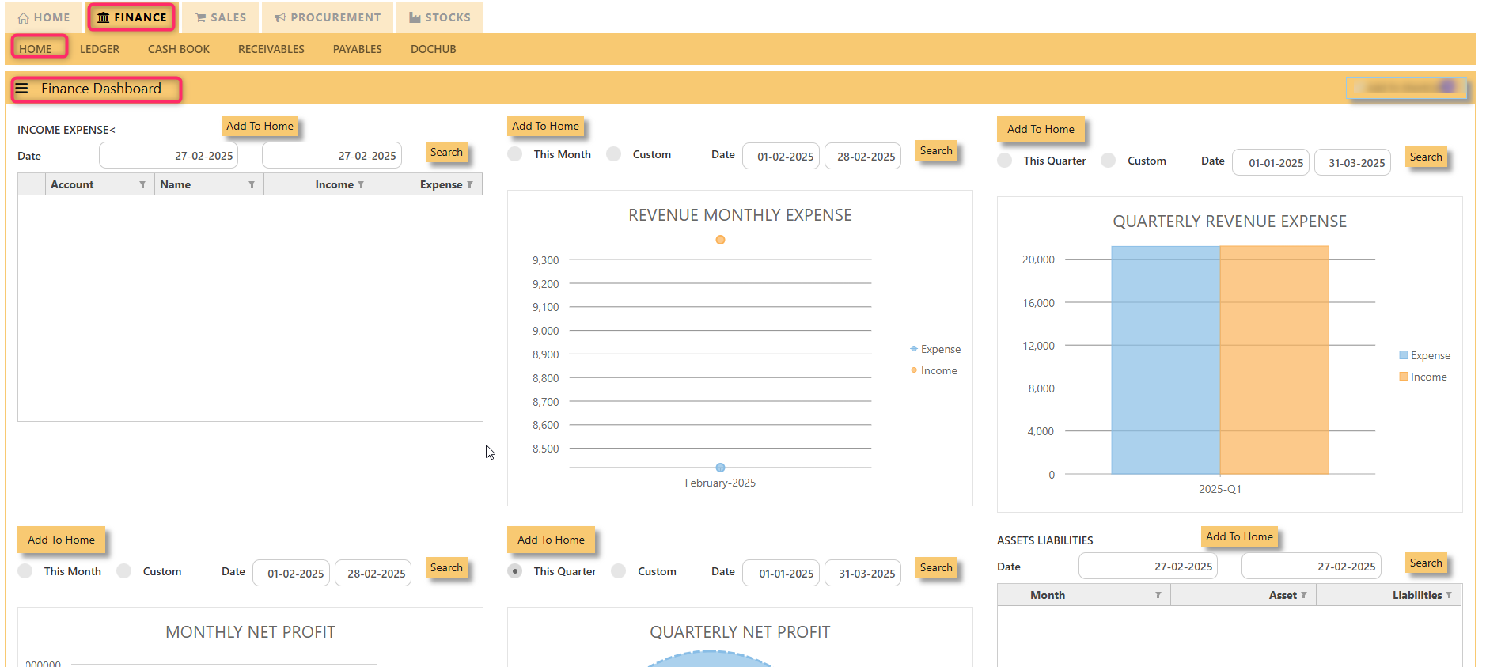
Task: Open the Receivables submenu
Action: pyautogui.click(x=271, y=49)
